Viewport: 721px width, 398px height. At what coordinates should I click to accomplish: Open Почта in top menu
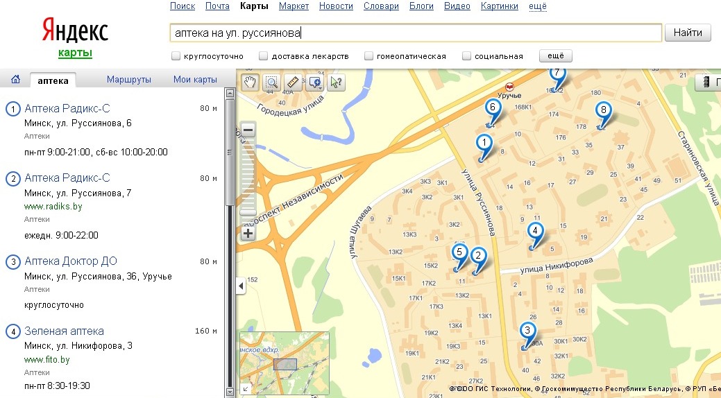pyautogui.click(x=217, y=6)
